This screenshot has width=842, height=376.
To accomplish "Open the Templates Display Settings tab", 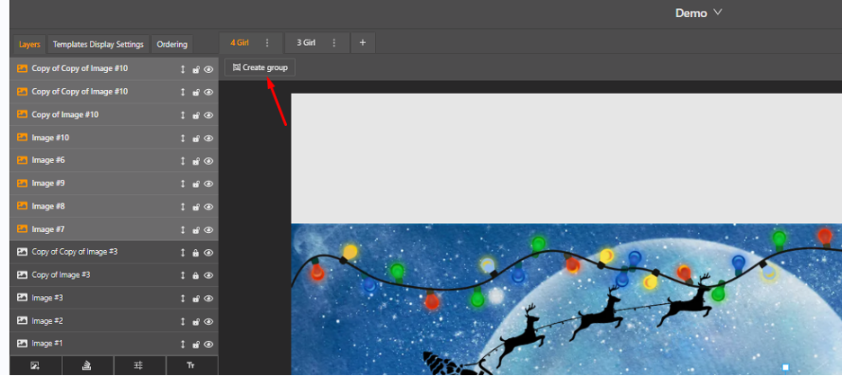I will click(98, 45).
